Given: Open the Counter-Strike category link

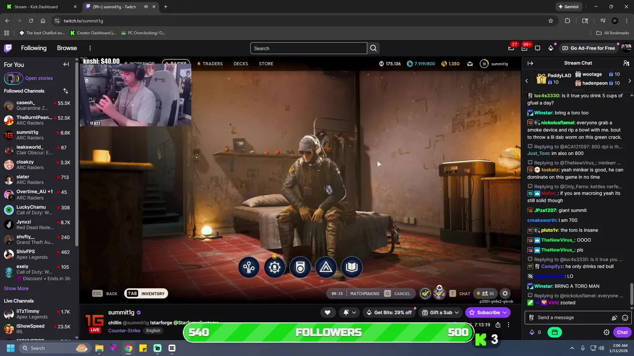Looking at the screenshot, I should [x=124, y=331].
